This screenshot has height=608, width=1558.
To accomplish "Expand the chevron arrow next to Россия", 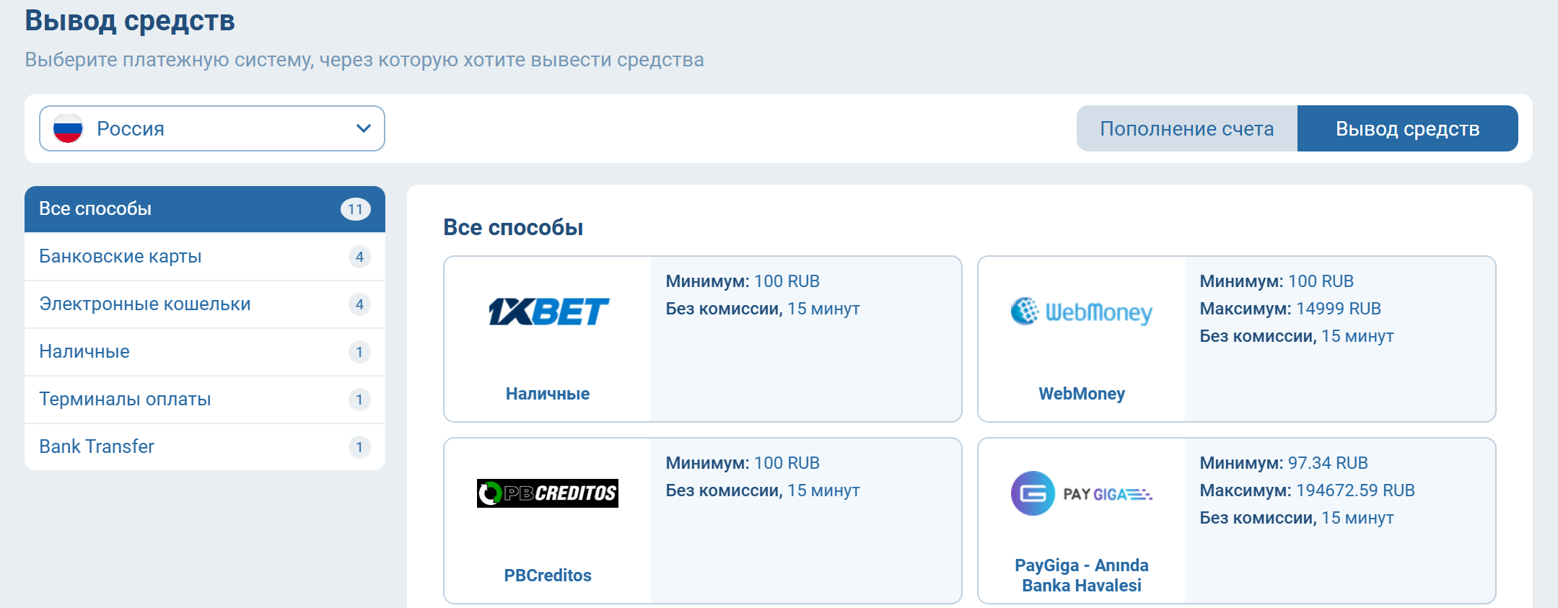I will (x=363, y=128).
